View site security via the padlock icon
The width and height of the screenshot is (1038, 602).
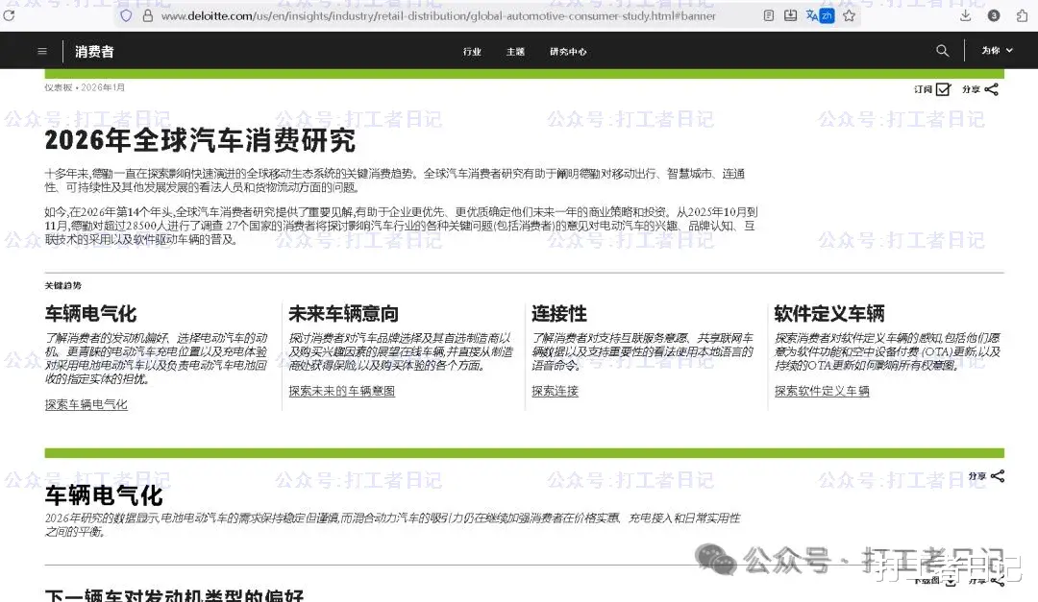(x=148, y=15)
